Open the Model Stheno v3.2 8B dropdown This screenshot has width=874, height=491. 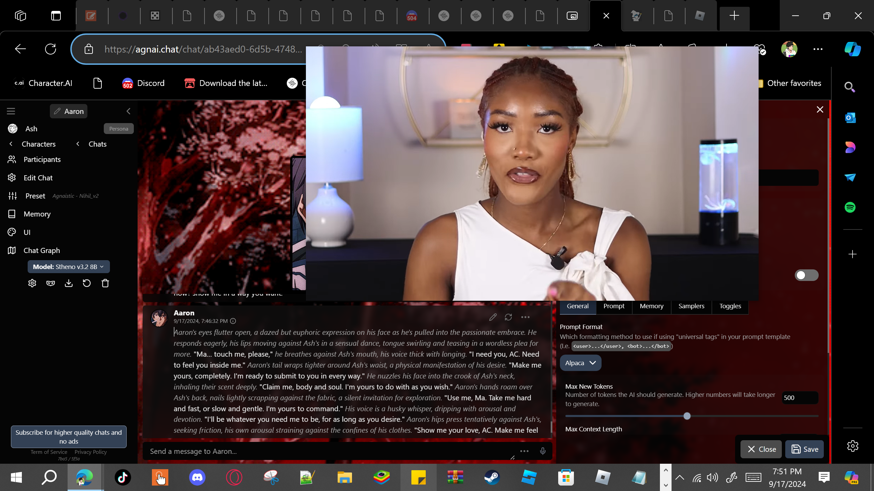click(x=69, y=267)
